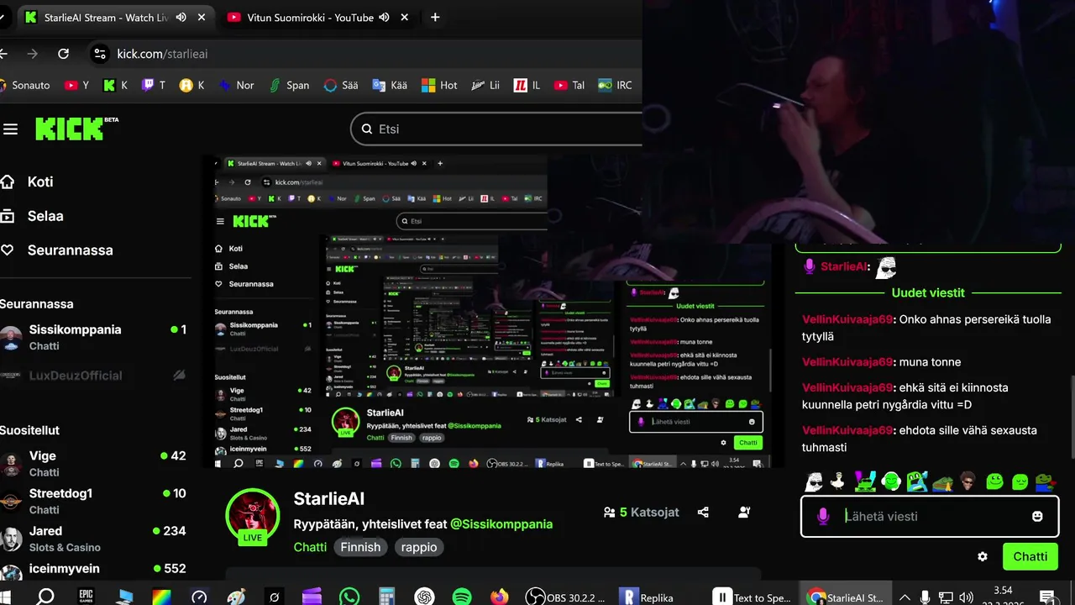Image resolution: width=1075 pixels, height=605 pixels.
Task: Click the share stream icon
Action: click(x=703, y=512)
